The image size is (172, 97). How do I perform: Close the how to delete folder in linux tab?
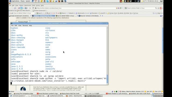tap(77, 16)
